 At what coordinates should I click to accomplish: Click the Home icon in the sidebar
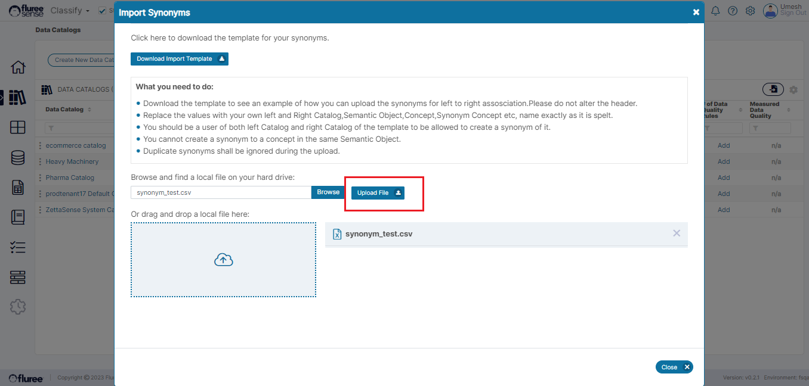pyautogui.click(x=18, y=67)
